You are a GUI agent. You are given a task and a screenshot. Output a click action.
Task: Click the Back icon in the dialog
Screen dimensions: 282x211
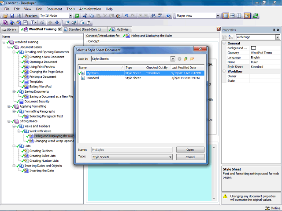click(179, 59)
